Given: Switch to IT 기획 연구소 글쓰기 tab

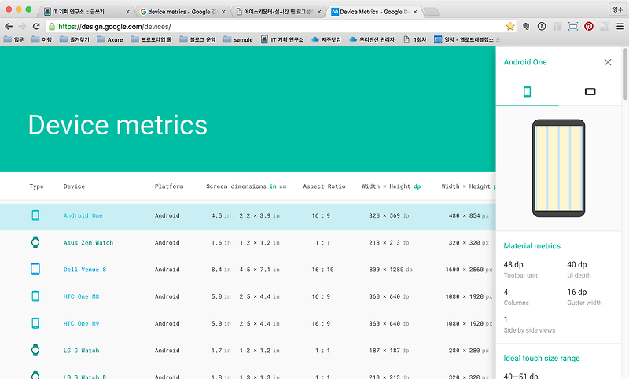Looking at the screenshot, I should click(86, 12).
